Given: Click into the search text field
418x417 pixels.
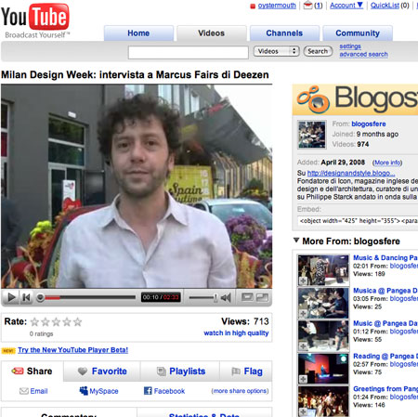Looking at the screenshot, I should pyautogui.click(x=189, y=52).
